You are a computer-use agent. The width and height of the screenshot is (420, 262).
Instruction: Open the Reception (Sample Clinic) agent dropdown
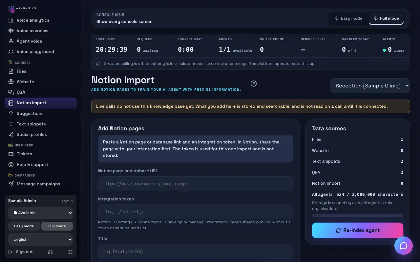pyautogui.click(x=370, y=86)
